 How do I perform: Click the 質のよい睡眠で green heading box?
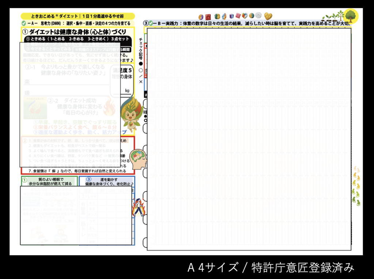click(49, 181)
